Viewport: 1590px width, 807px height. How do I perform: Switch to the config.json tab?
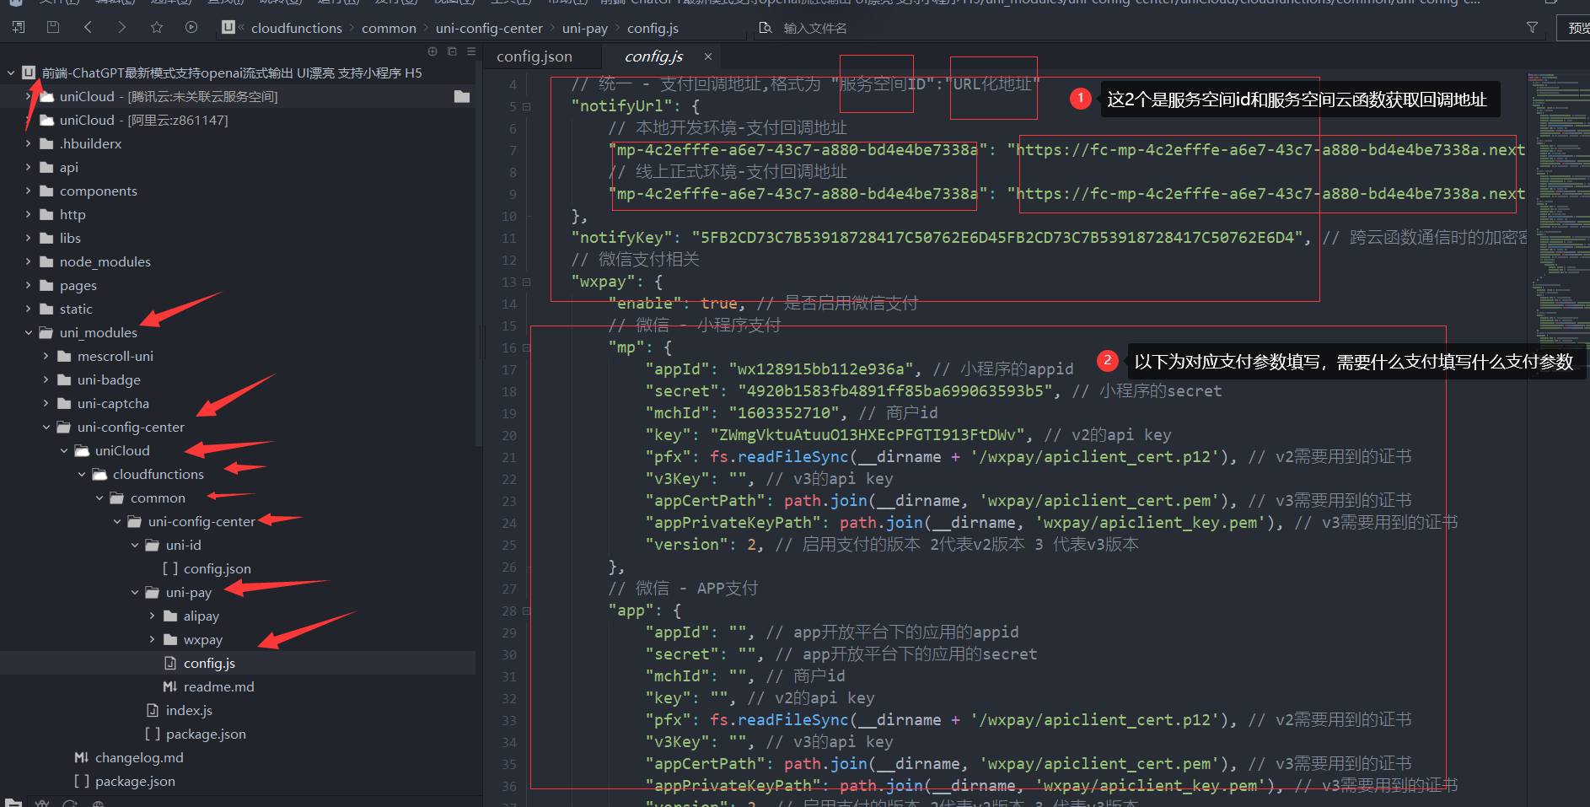tap(534, 56)
